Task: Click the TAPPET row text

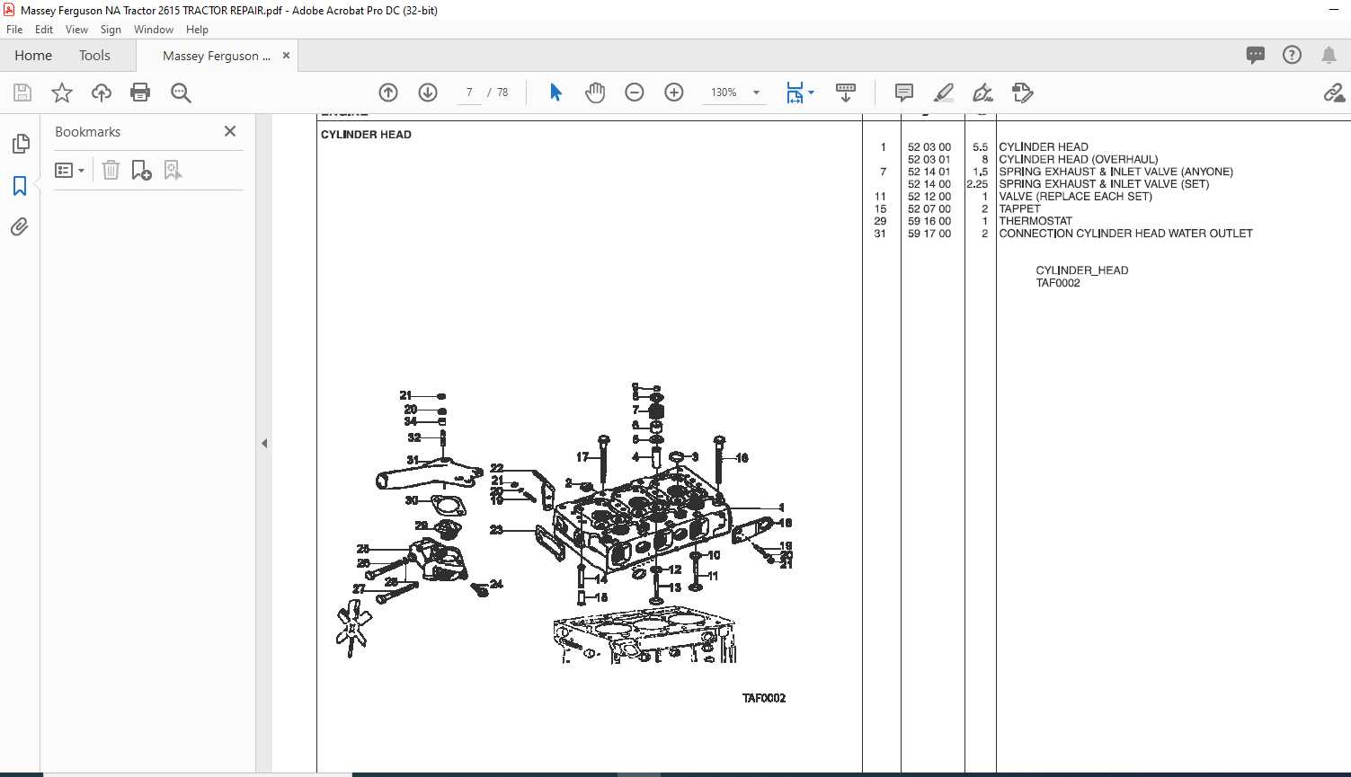Action: point(1019,208)
